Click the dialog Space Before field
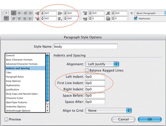The image size is (166, 126). click(95, 95)
